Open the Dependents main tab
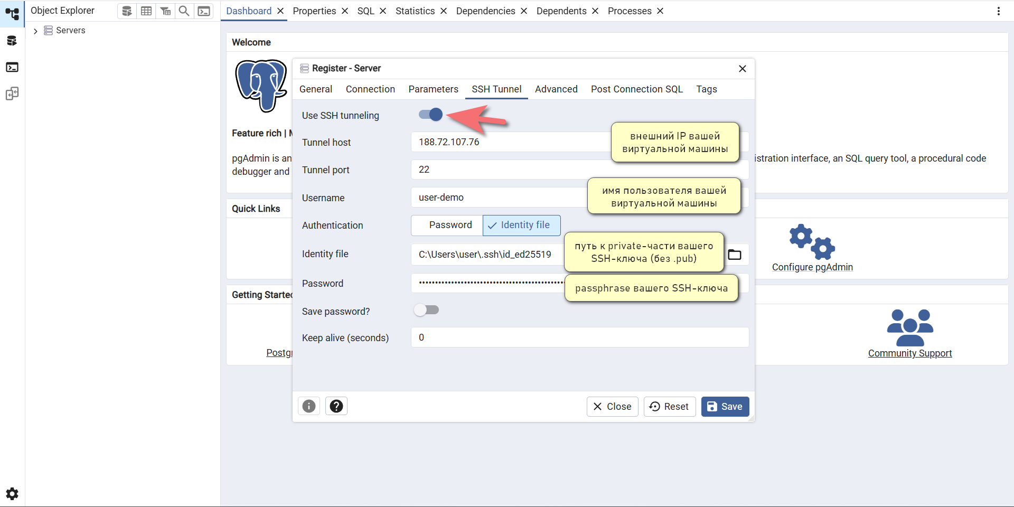Screen dimensions: 1014x507 tap(561, 11)
